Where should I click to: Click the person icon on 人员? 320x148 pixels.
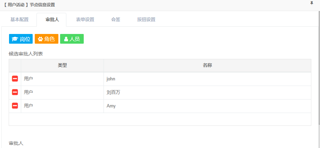66,39
